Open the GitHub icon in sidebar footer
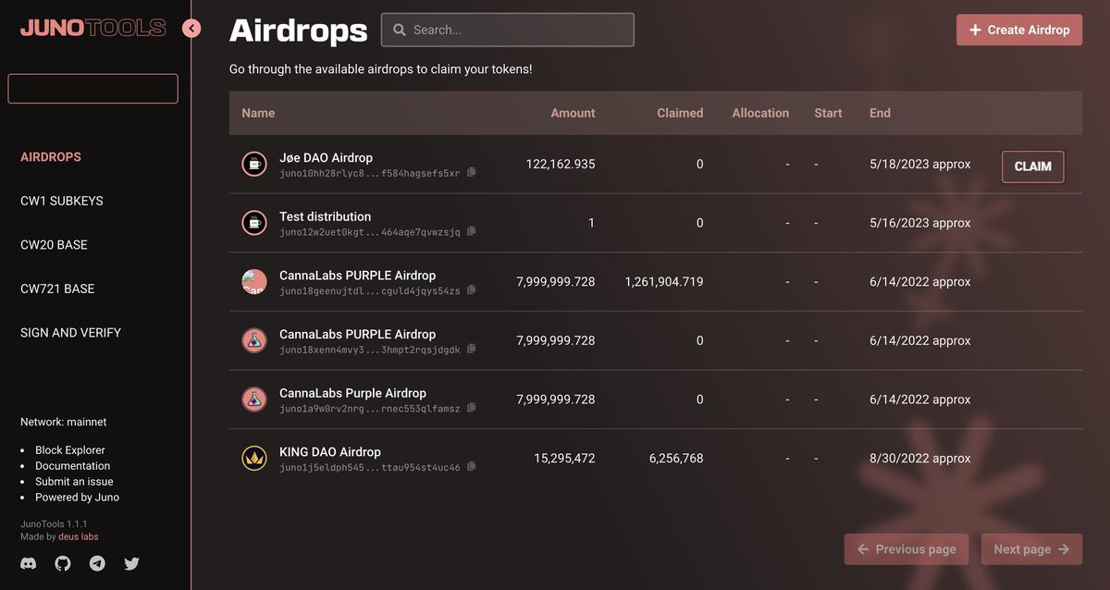Viewport: 1110px width, 590px height. click(x=63, y=562)
